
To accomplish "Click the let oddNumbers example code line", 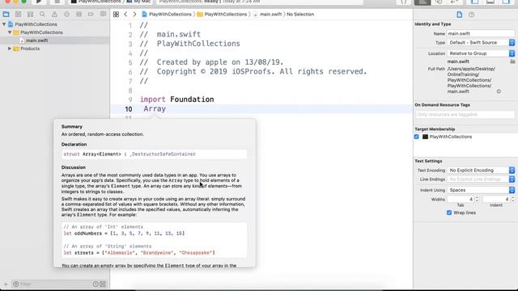I will tap(124, 234).
